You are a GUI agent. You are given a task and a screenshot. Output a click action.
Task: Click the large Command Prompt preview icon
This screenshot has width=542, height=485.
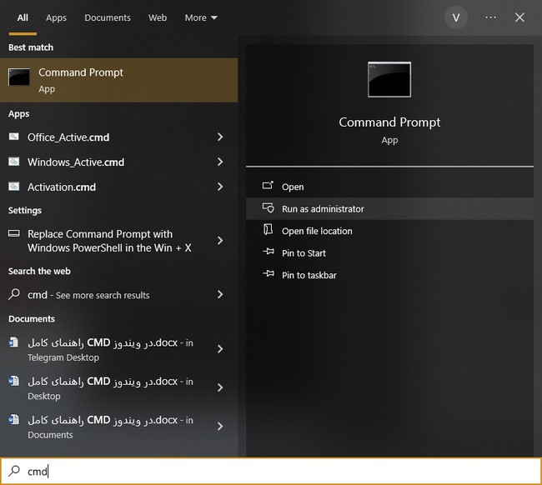point(389,80)
